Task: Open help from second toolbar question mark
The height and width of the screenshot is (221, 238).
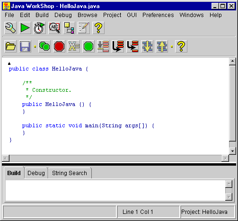Action: pyautogui.click(x=181, y=46)
